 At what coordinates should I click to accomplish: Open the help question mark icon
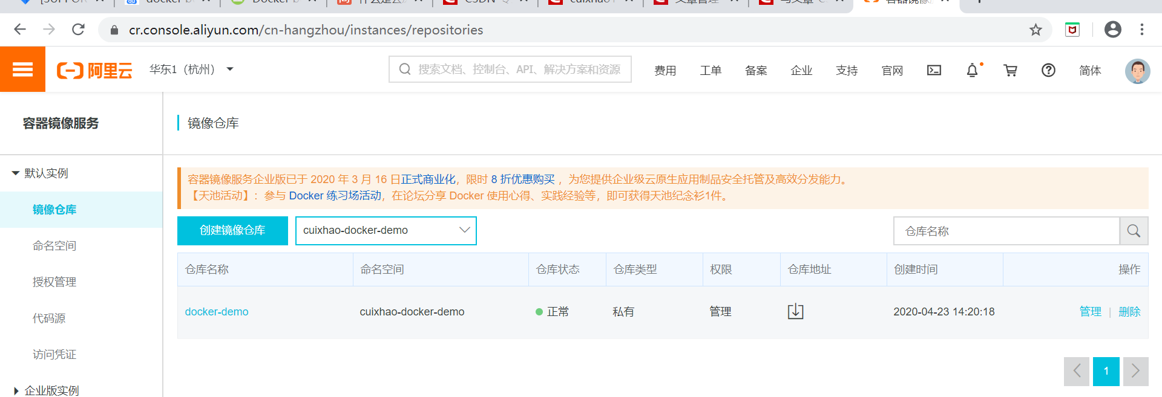(1048, 70)
